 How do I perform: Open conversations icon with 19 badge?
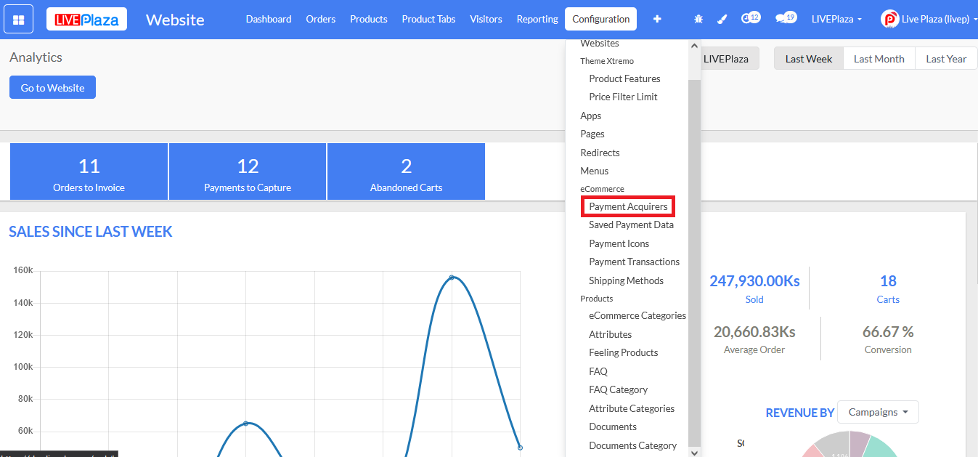coord(785,18)
